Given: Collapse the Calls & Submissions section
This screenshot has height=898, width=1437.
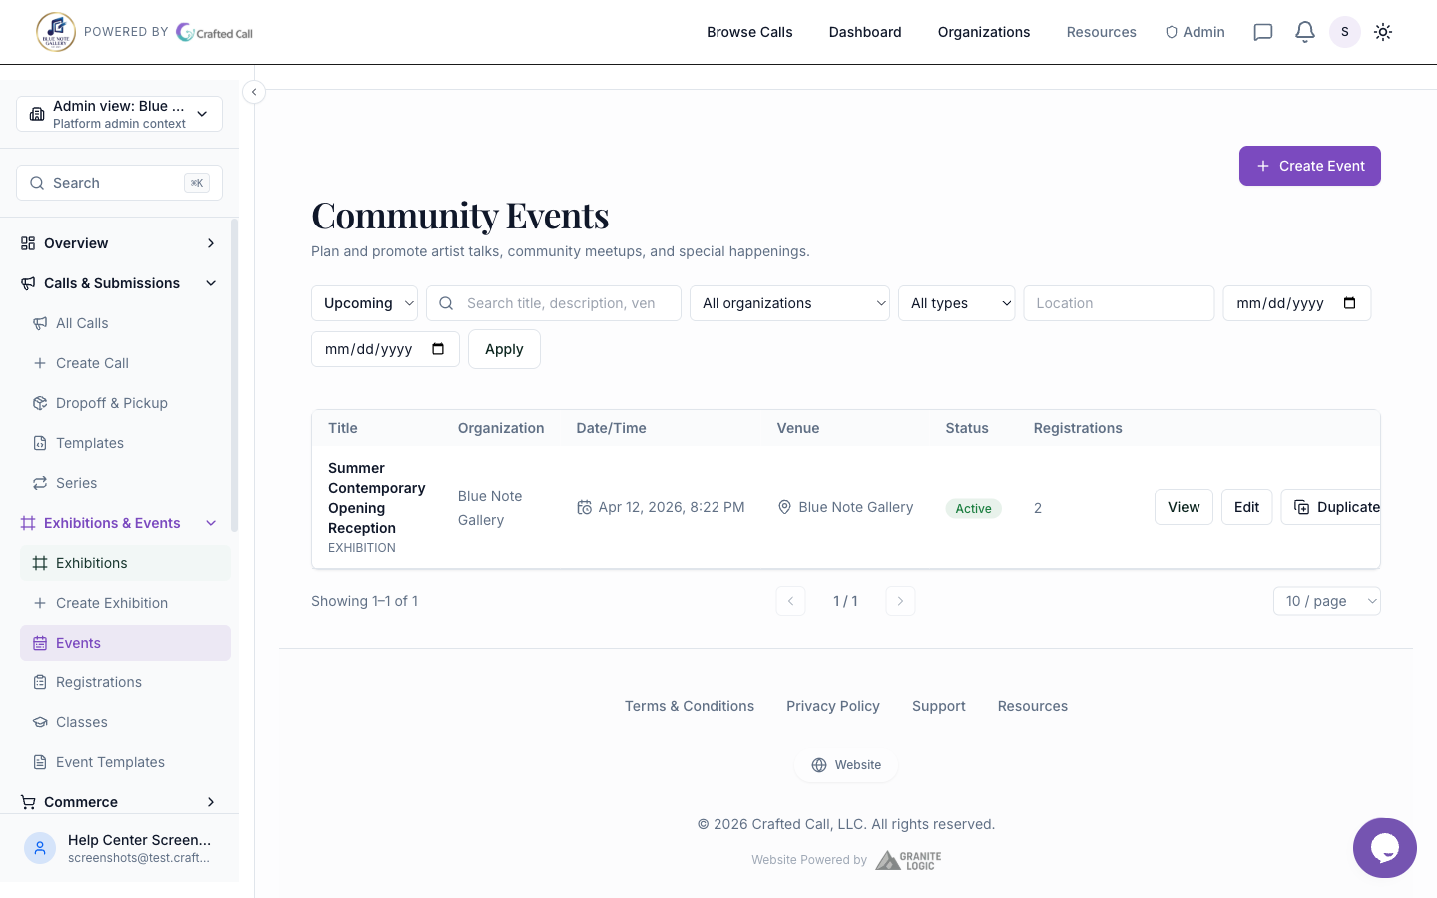Looking at the screenshot, I should click(211, 283).
